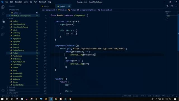The width and height of the screenshot is (179, 101).
Task: Change the JavaScript language mode in status bar
Action: pyautogui.click(x=157, y=96)
